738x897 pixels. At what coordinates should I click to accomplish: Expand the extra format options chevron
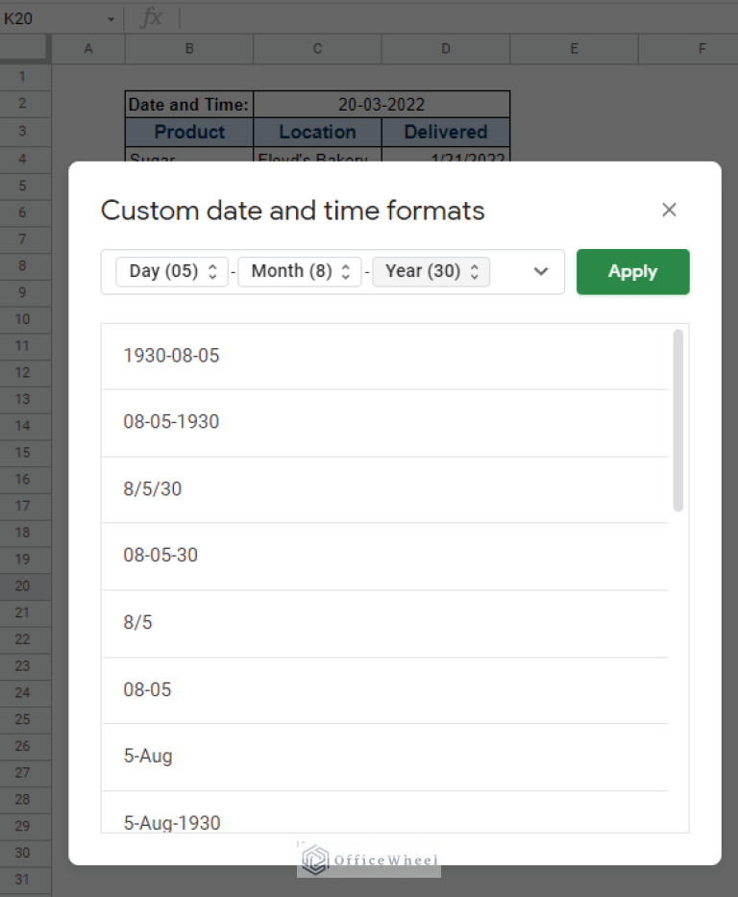click(x=540, y=271)
